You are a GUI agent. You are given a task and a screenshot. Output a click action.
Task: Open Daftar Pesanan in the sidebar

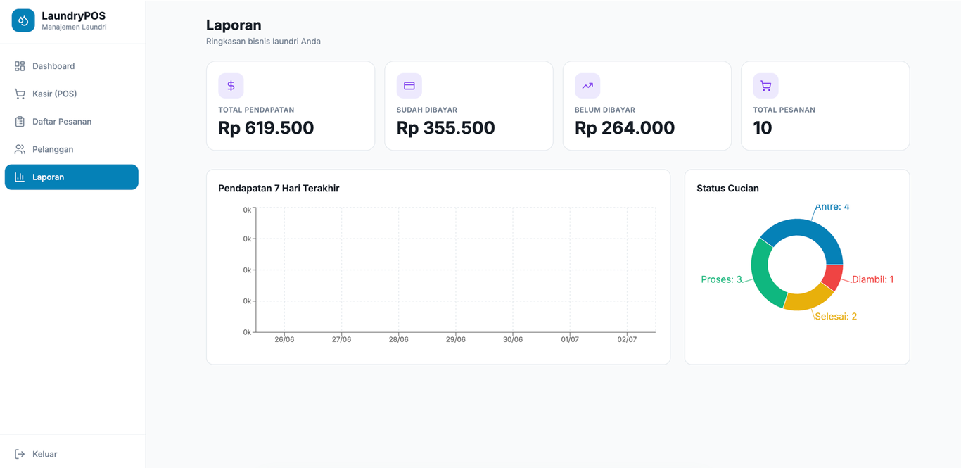pyautogui.click(x=72, y=122)
